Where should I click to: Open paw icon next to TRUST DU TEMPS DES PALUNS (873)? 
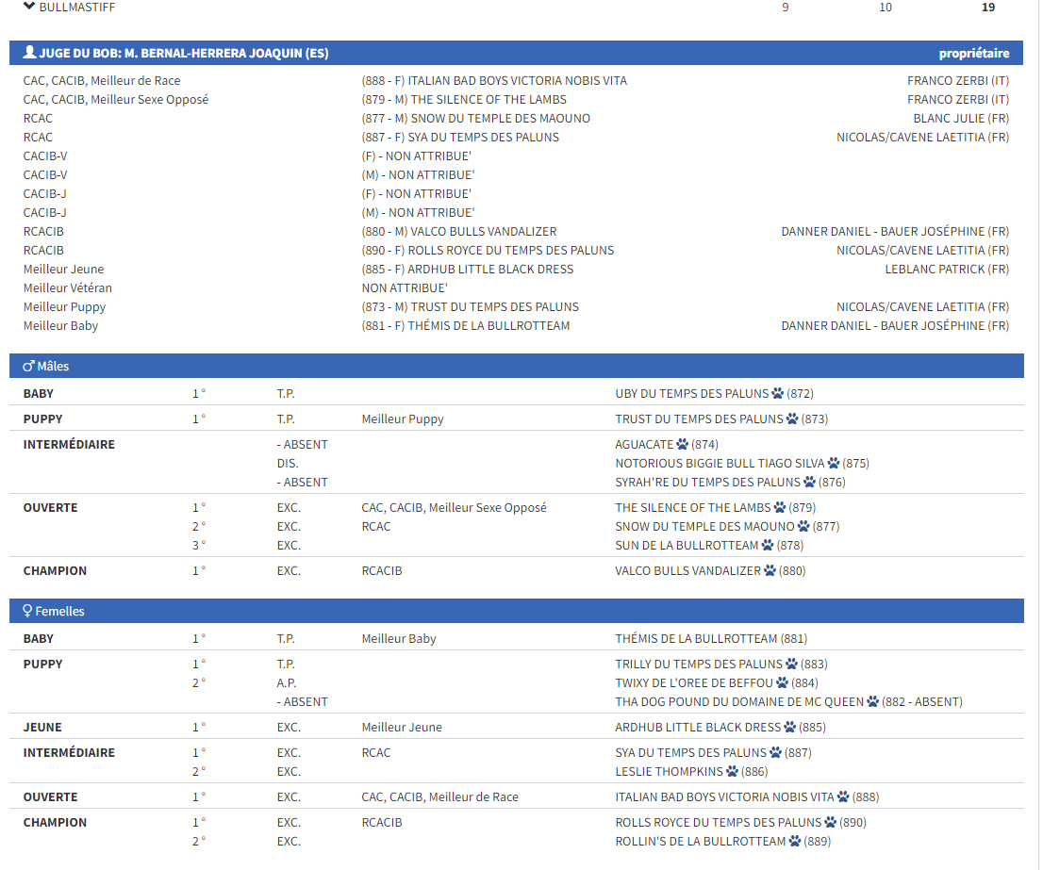[x=792, y=419]
